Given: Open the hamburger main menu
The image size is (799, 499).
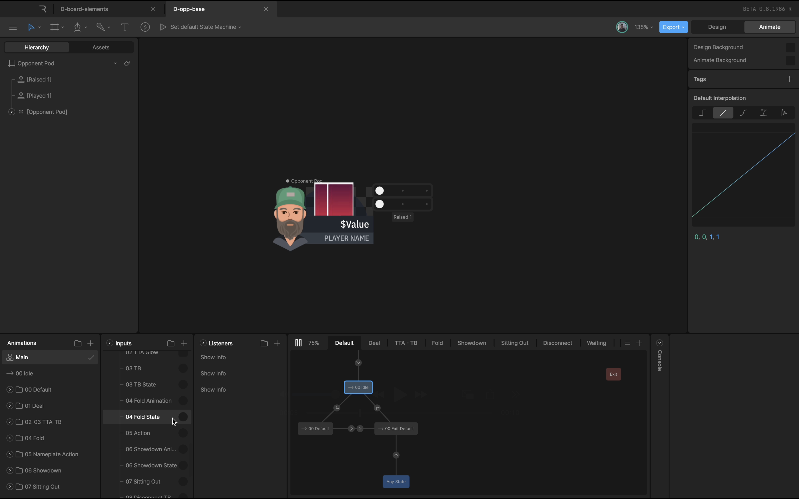Looking at the screenshot, I should coord(13,27).
